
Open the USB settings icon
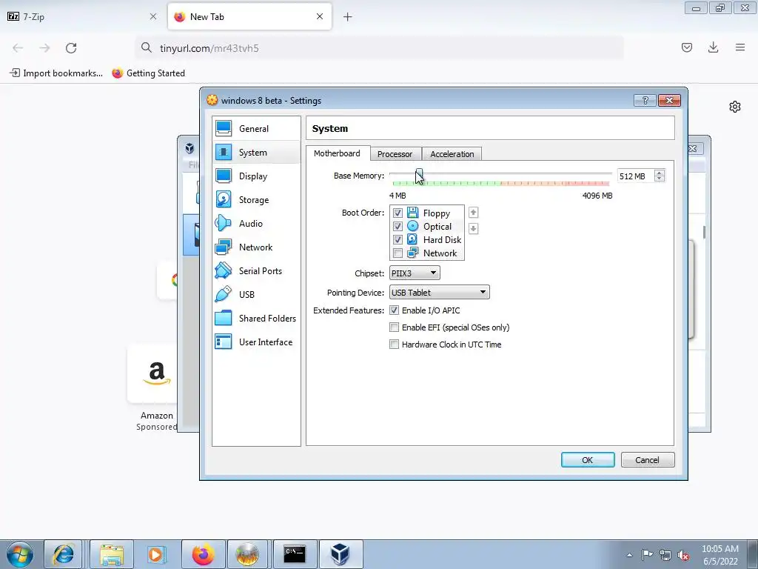coord(224,294)
